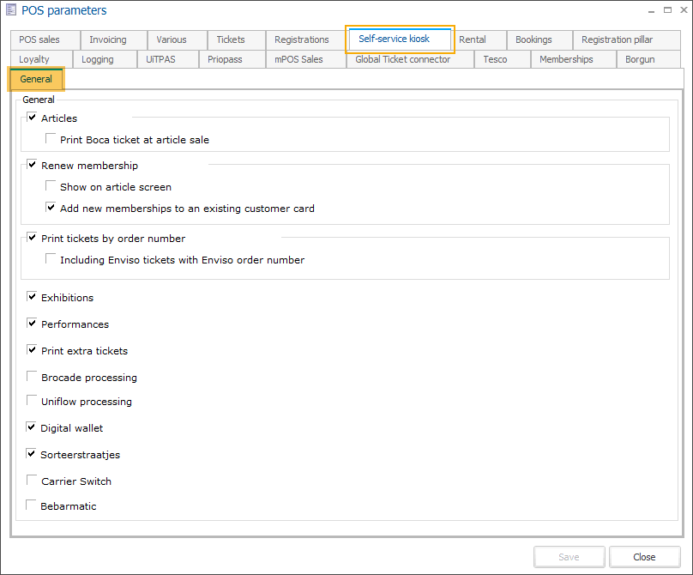The height and width of the screenshot is (575, 693).
Task: Enable Brocade processing
Action: pyautogui.click(x=33, y=377)
